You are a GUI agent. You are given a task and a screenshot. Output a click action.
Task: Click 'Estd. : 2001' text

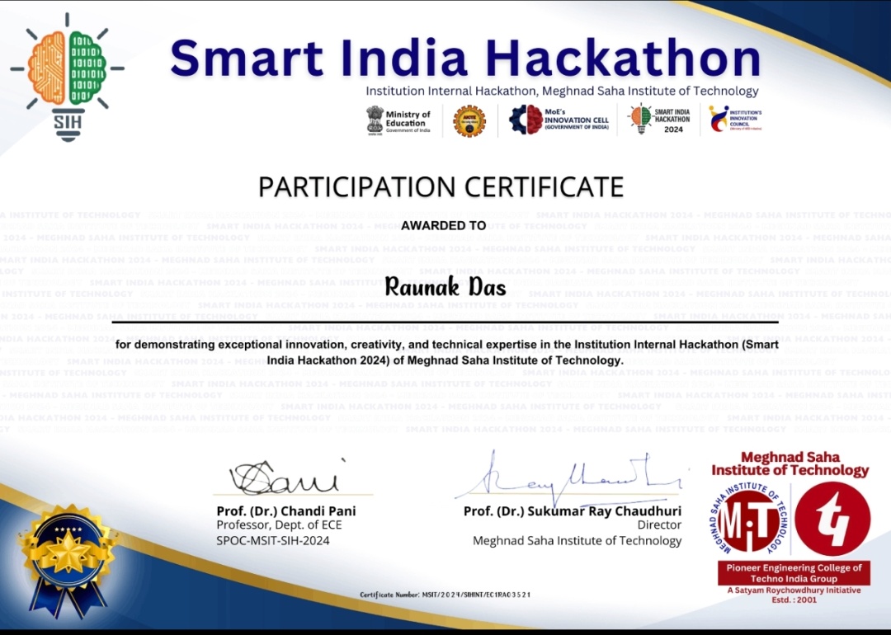[x=794, y=600]
